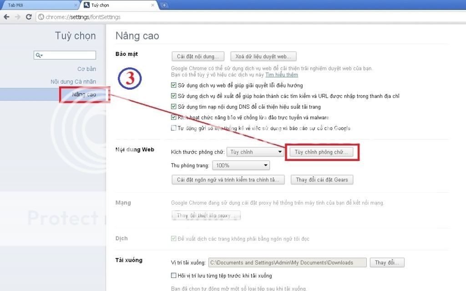This screenshot has width=466, height=291.
Task: Toggle web service navigation error checkbox
Action: [x=173, y=85]
